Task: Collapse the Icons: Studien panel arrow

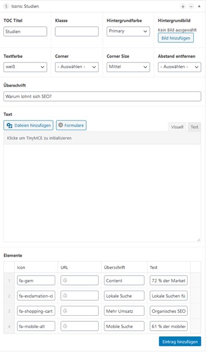Action: (x=199, y=6)
